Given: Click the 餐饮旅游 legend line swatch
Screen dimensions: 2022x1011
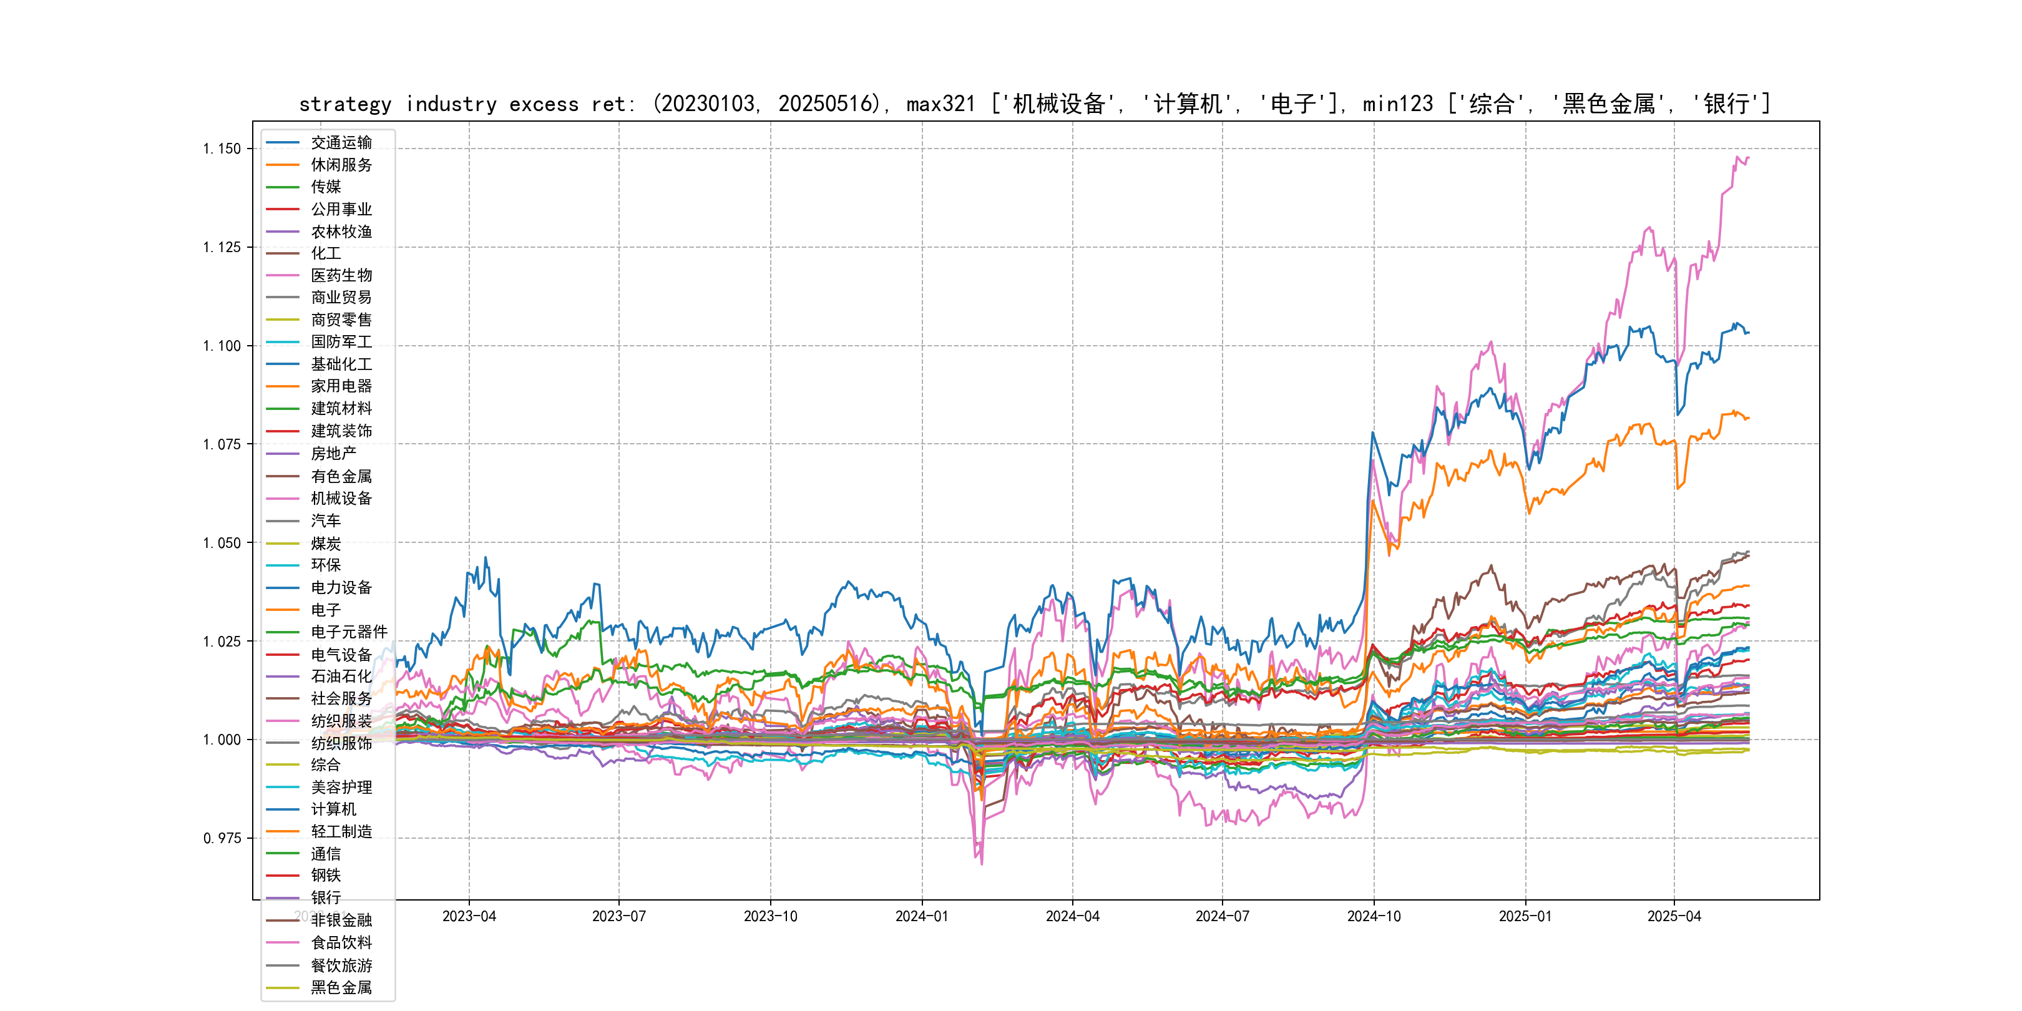Looking at the screenshot, I should click(283, 965).
